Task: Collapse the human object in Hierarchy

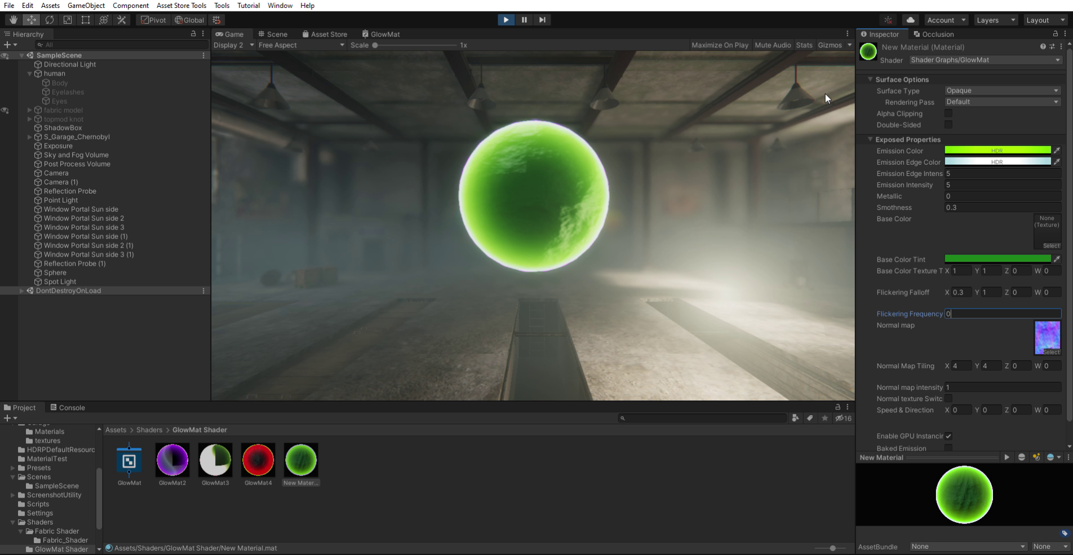Action: click(29, 73)
